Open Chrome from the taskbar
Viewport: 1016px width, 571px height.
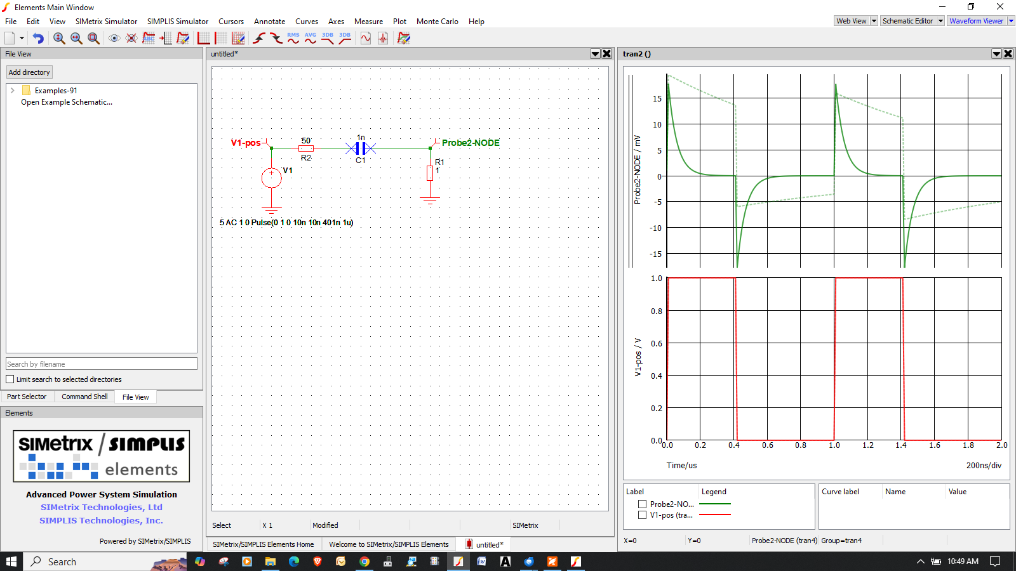pyautogui.click(x=364, y=561)
